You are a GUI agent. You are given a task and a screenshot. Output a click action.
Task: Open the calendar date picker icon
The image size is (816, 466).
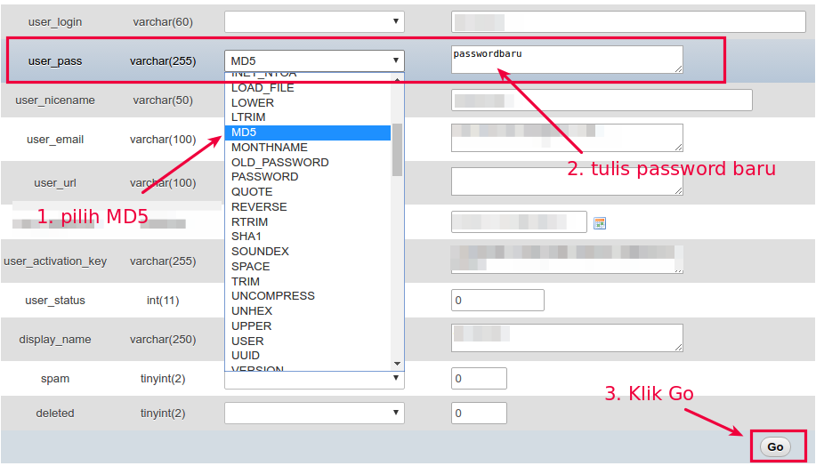point(600,223)
